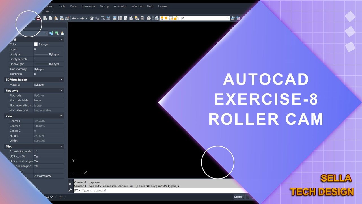Viewport: 362px width, 204px height.
Task: Redo the last undone action
Action: pos(82,18)
